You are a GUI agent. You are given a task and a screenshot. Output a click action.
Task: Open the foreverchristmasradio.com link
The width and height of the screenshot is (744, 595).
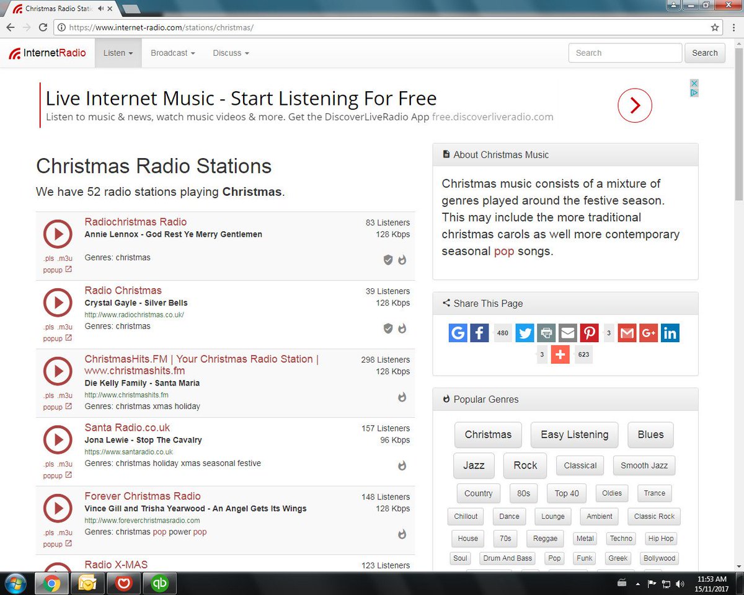(142, 521)
